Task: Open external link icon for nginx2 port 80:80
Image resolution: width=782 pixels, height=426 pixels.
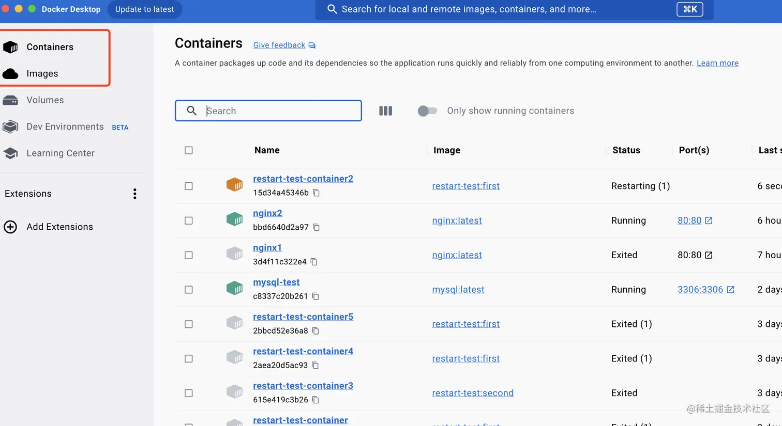Action: pos(709,220)
